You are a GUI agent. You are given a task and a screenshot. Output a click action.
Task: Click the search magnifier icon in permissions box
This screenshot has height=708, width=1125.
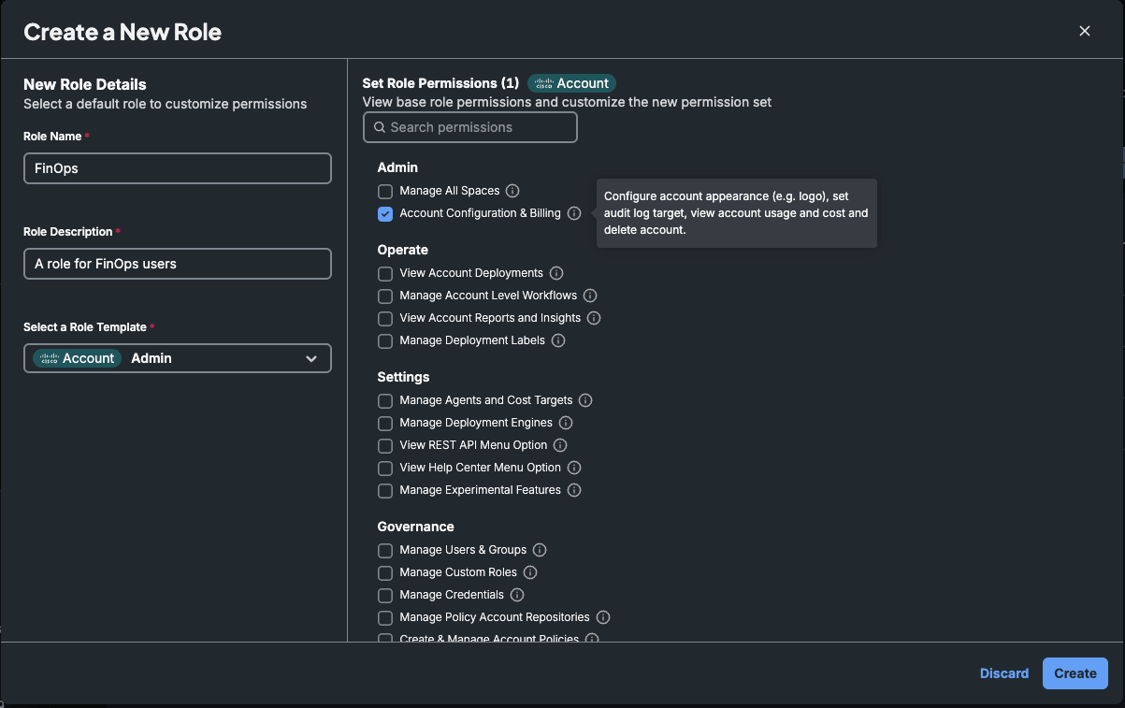click(380, 127)
